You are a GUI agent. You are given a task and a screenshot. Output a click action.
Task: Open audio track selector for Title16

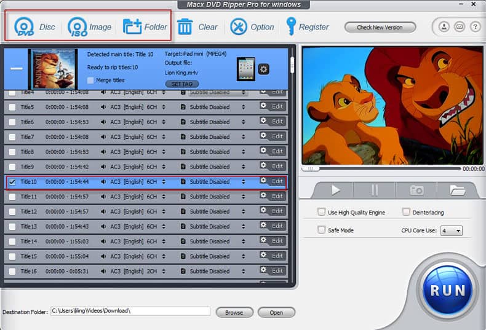(x=164, y=271)
